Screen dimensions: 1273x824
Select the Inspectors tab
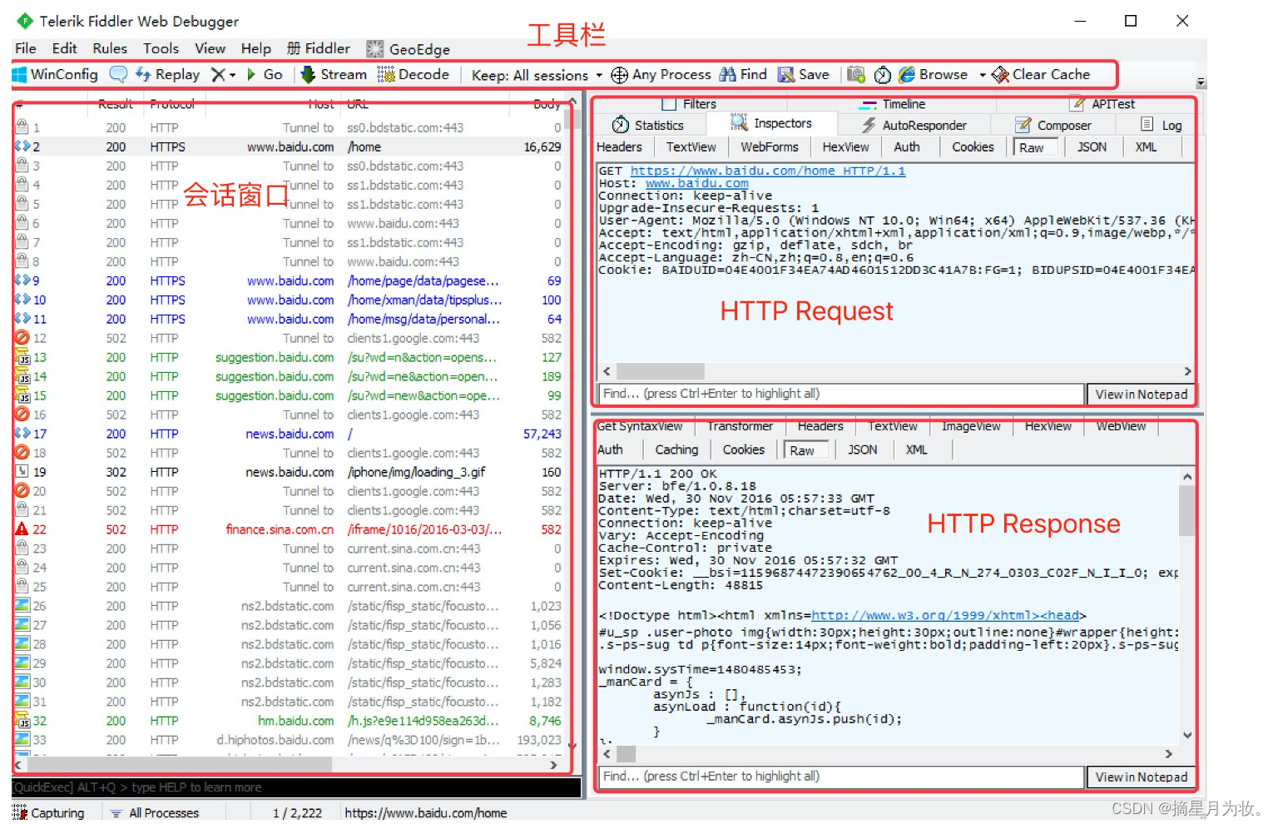pyautogui.click(x=771, y=123)
